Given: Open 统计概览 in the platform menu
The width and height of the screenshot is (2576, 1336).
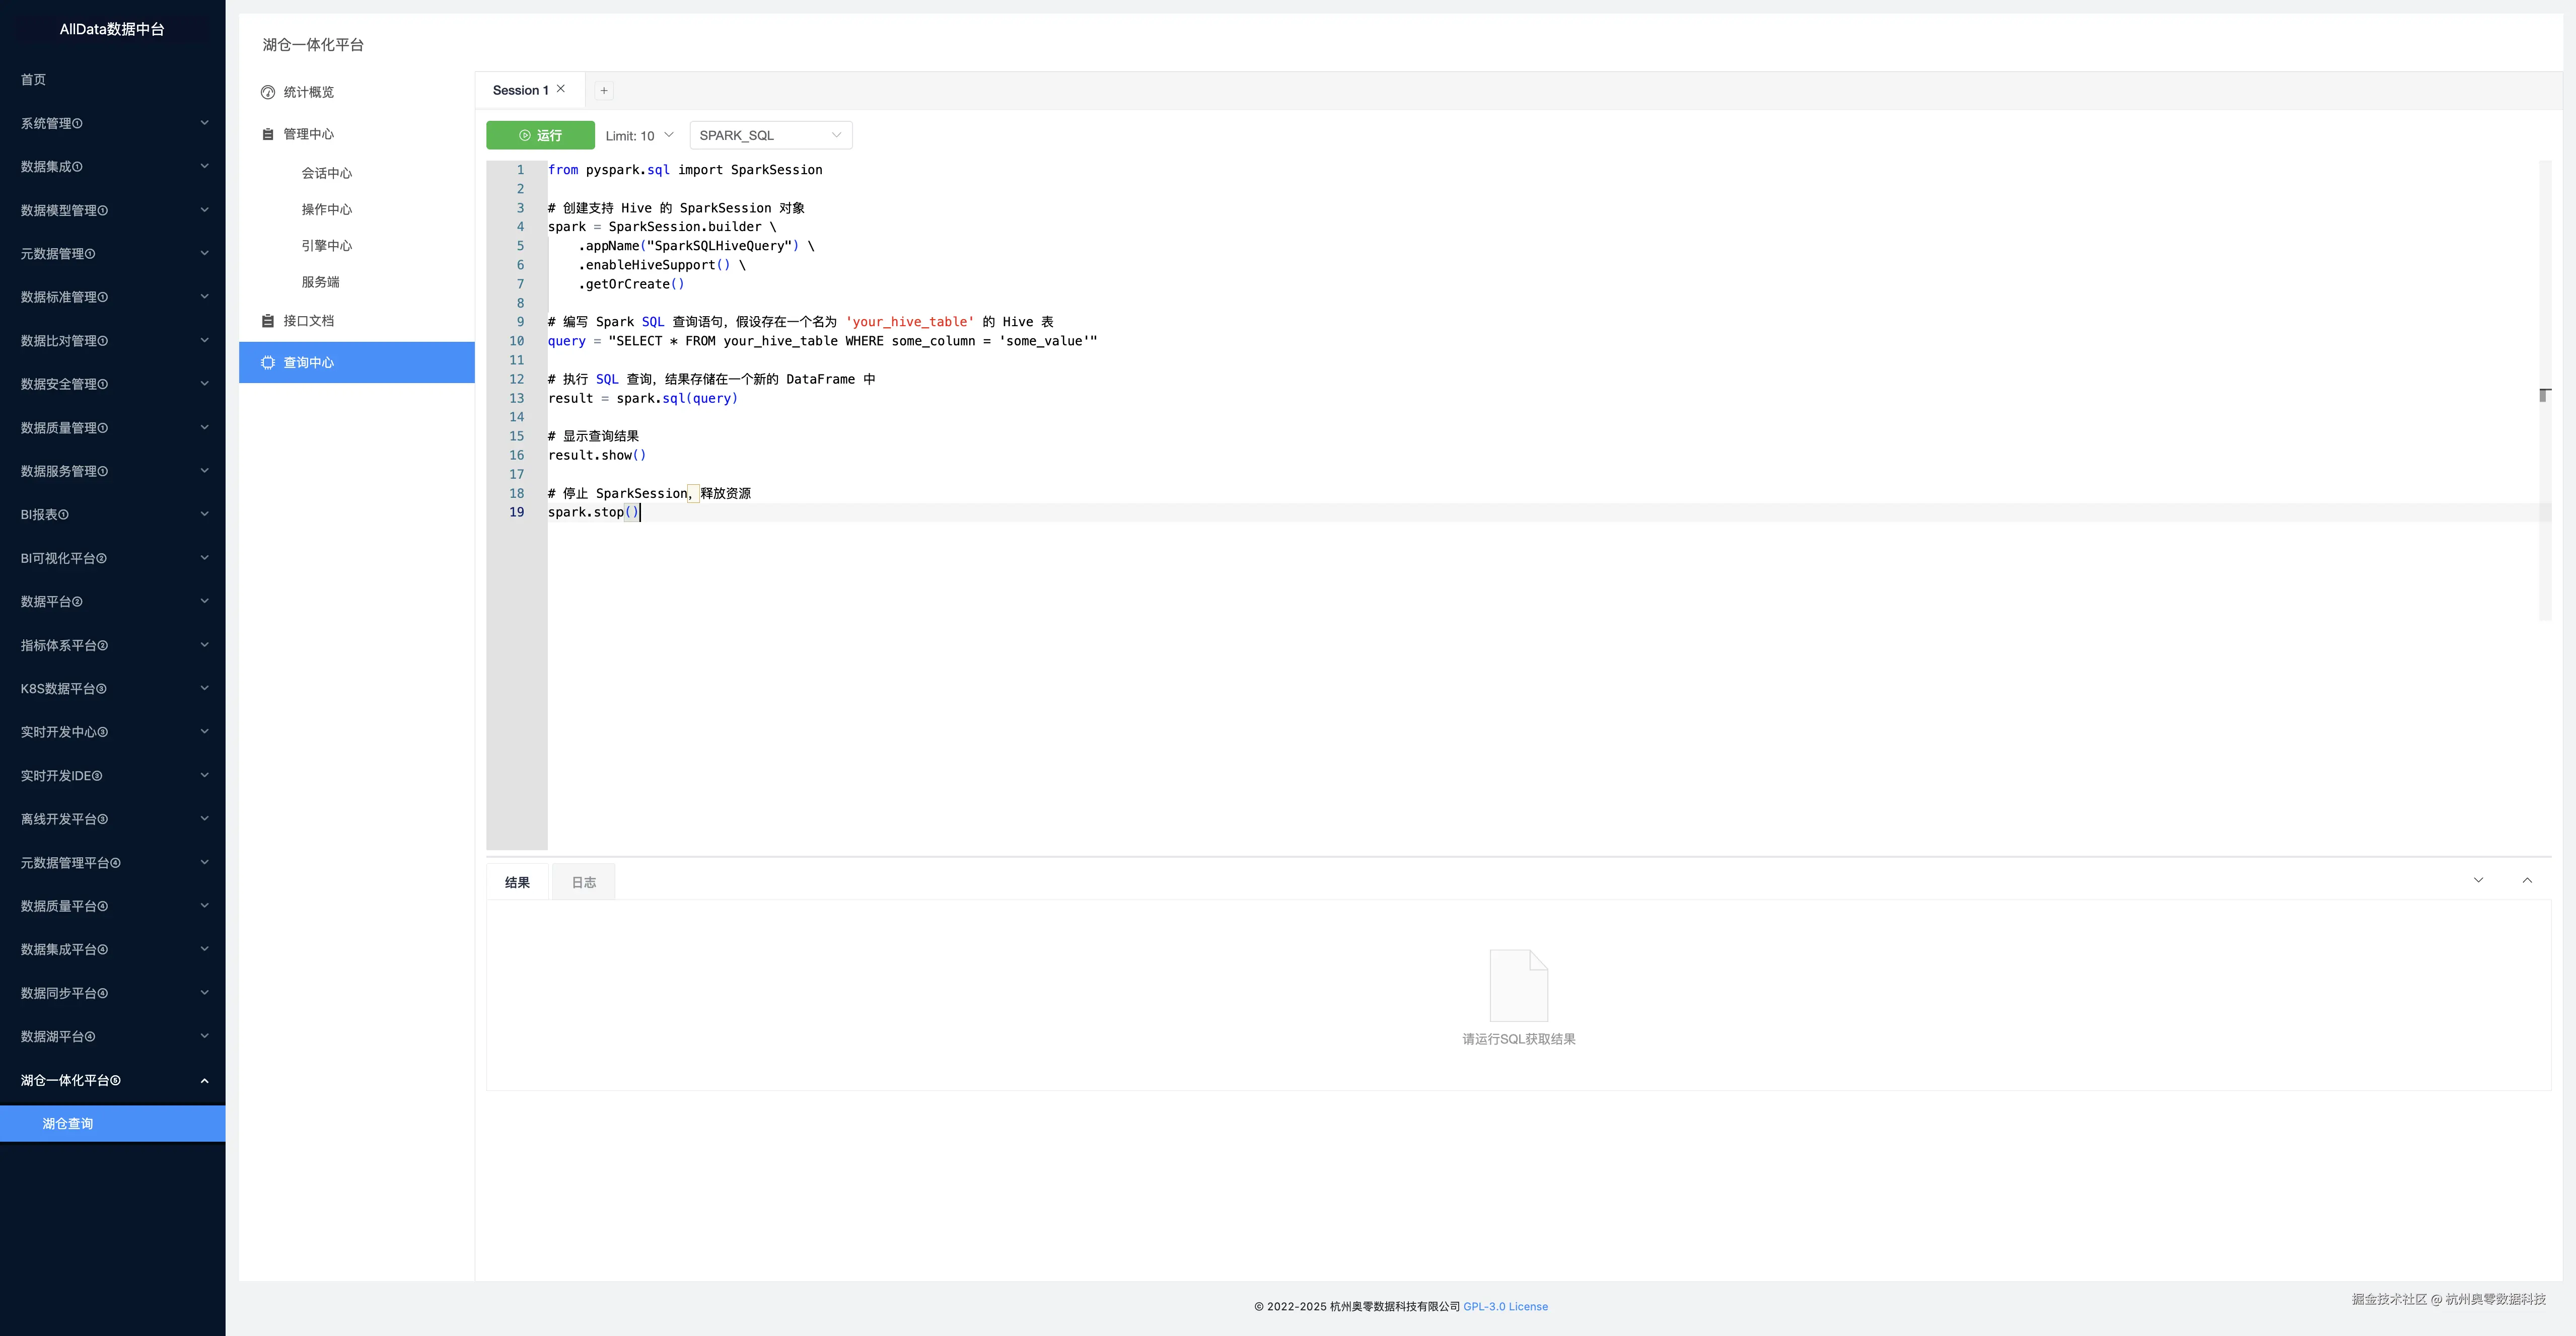Looking at the screenshot, I should (x=357, y=92).
